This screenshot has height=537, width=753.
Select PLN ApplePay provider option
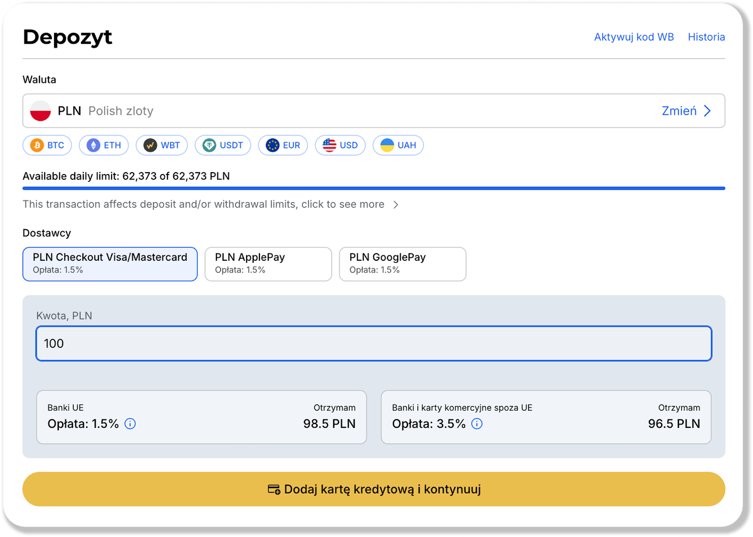click(x=268, y=264)
